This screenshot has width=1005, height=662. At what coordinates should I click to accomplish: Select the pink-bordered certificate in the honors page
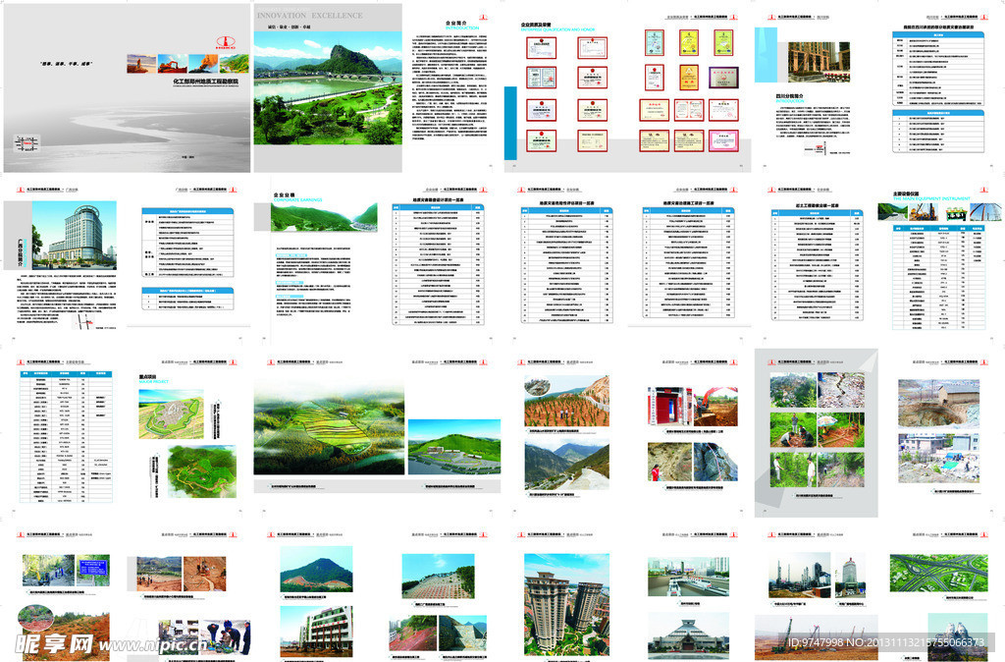click(x=723, y=140)
